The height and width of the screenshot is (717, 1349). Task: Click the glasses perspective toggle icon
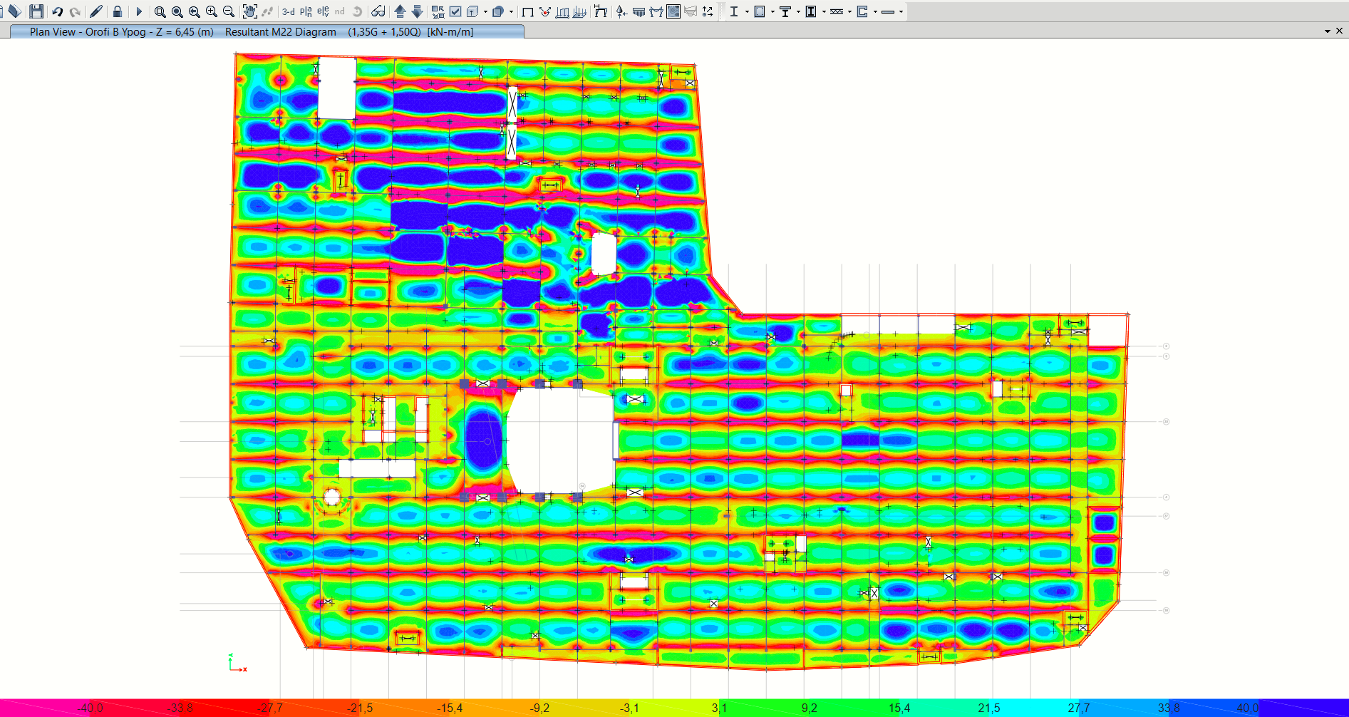click(378, 11)
